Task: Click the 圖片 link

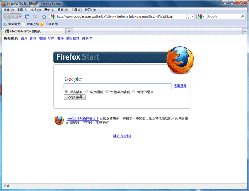Action: [x=24, y=38]
